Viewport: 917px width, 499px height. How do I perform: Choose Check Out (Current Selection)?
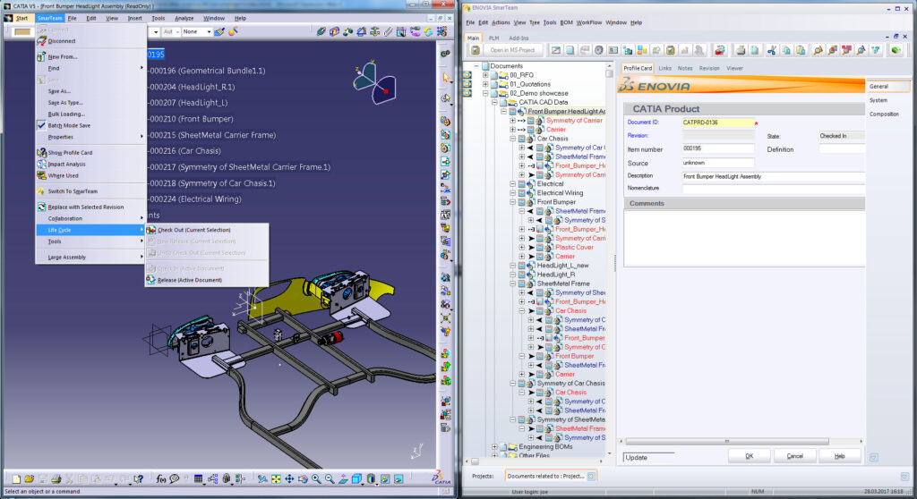[193, 230]
